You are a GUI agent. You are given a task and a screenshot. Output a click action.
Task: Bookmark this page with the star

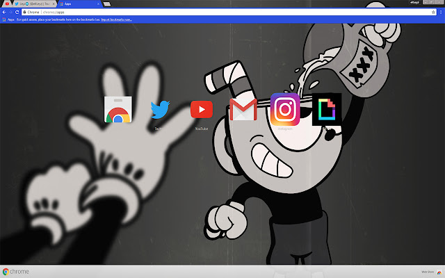click(x=433, y=13)
